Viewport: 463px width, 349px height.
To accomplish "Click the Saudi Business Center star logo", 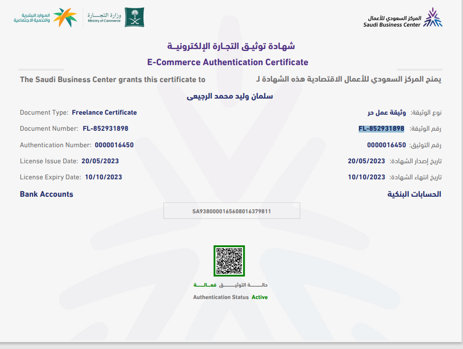I will [432, 17].
